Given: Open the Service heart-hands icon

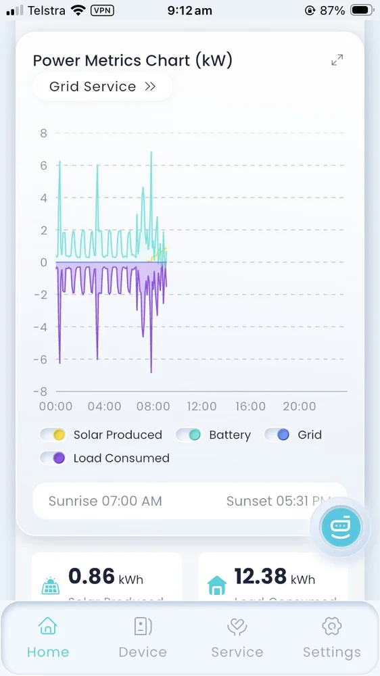Looking at the screenshot, I should pos(237,627).
